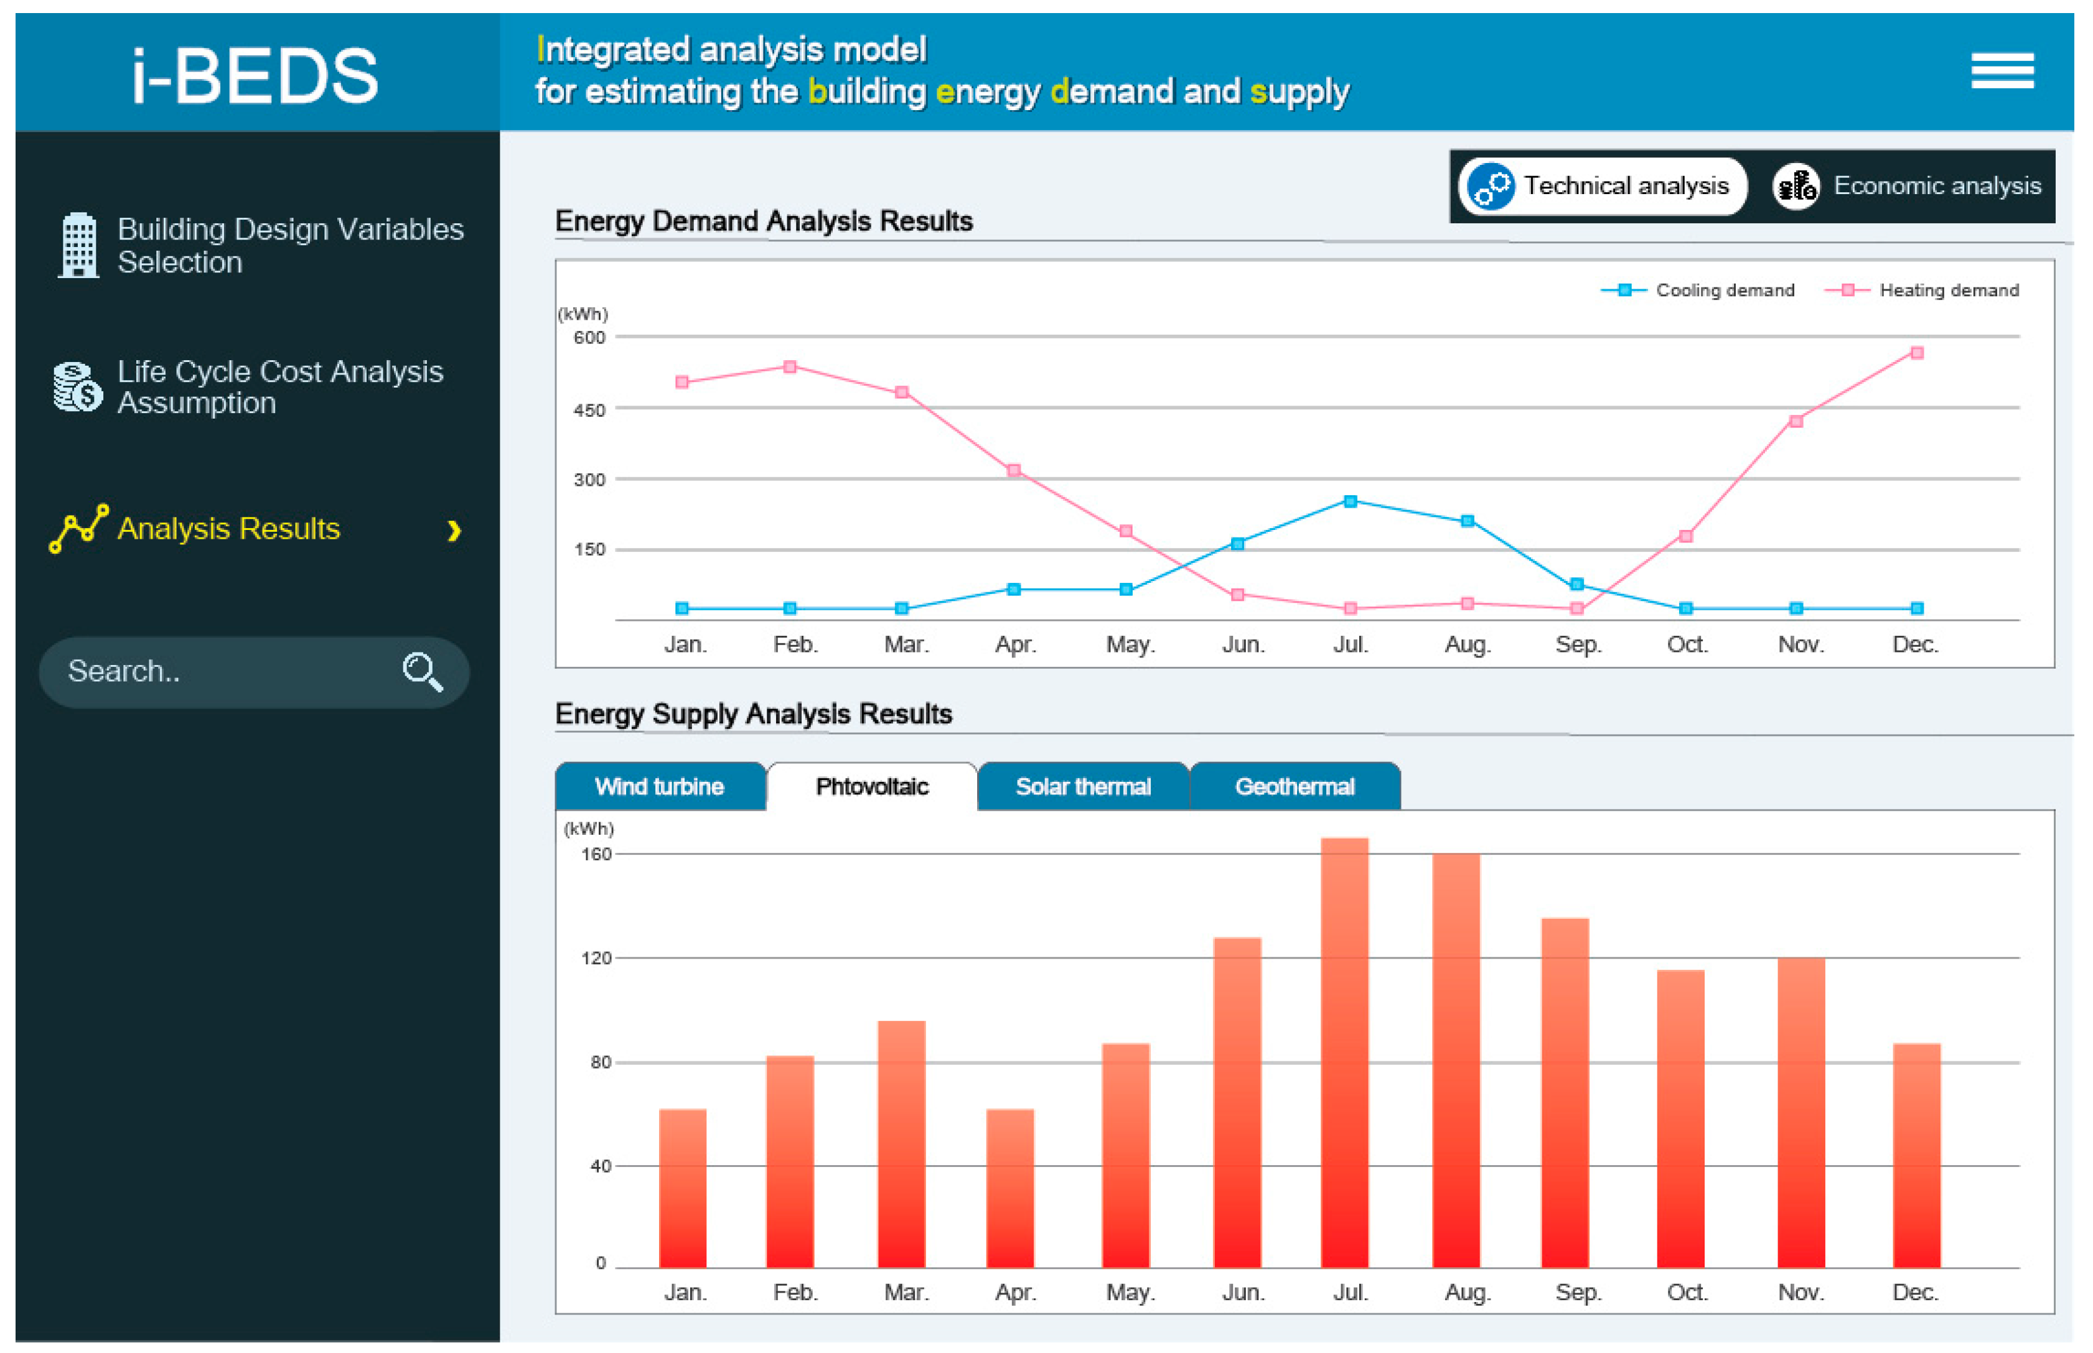Open Building Design Variables Selection
Image resolution: width=2093 pixels, height=1353 pixels.
point(290,245)
